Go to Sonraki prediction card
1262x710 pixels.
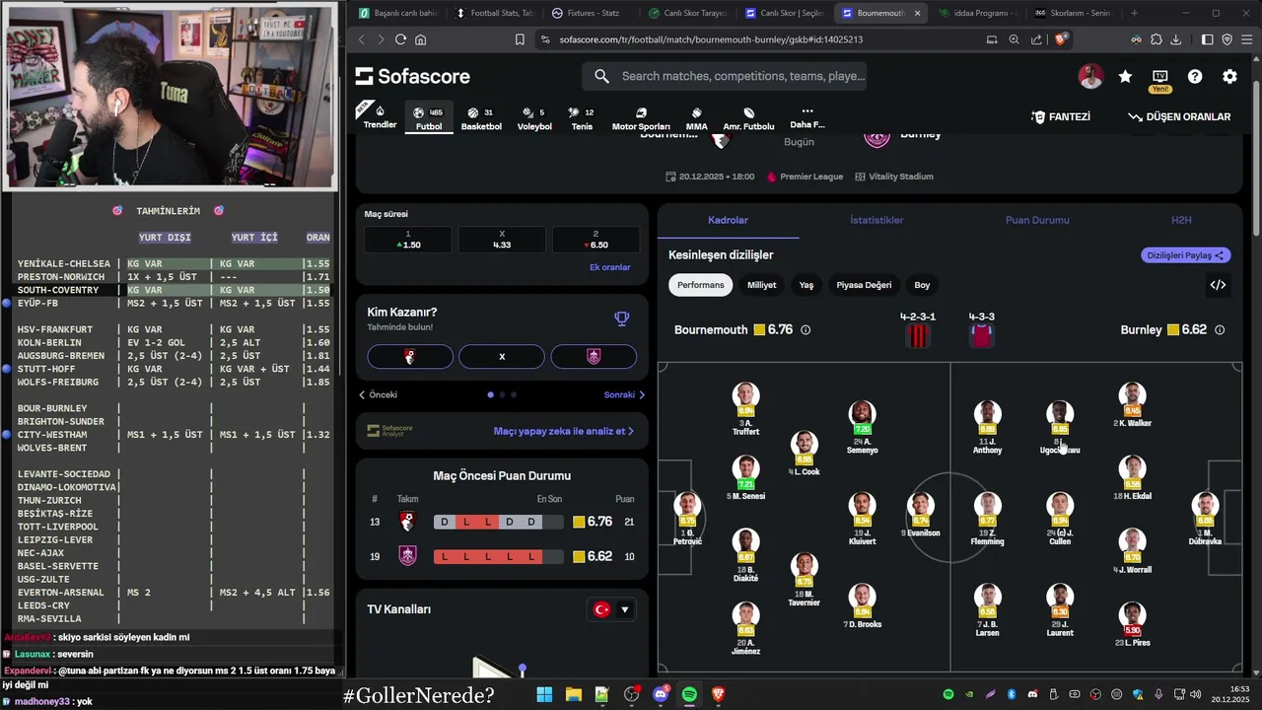[x=625, y=394]
